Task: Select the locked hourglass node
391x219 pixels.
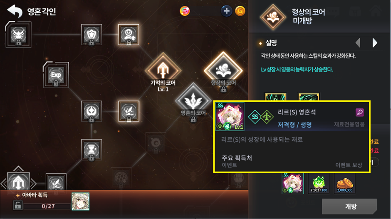Action: 91,150
